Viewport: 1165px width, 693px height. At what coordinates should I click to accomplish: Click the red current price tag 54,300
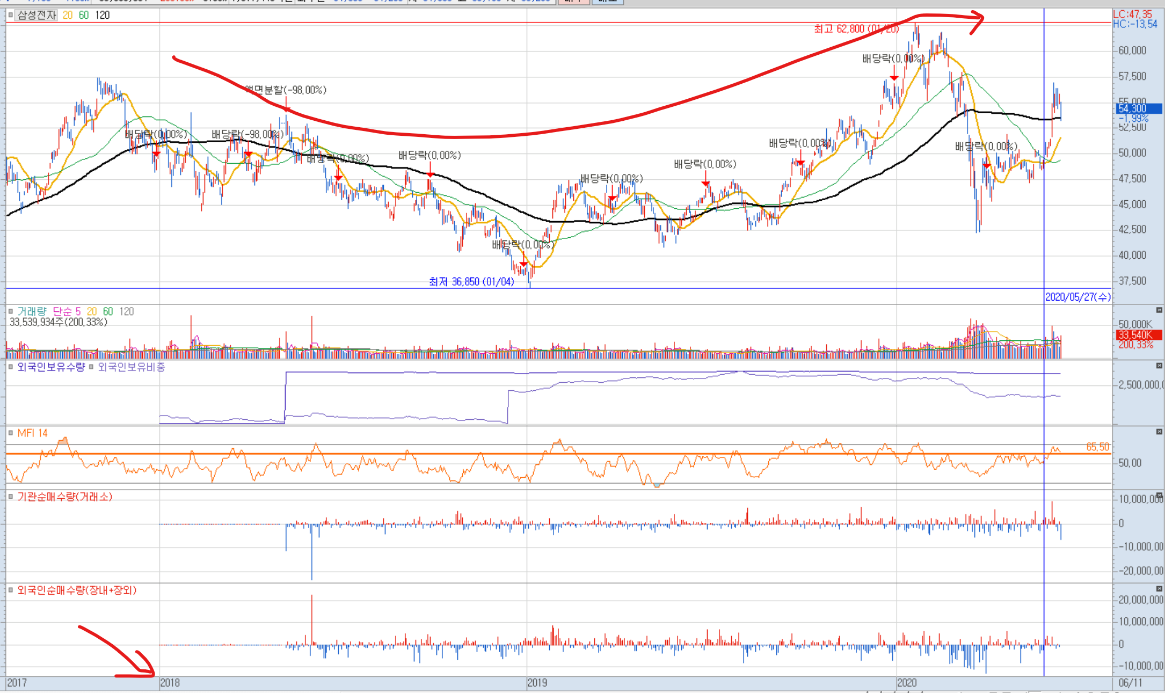point(1138,108)
